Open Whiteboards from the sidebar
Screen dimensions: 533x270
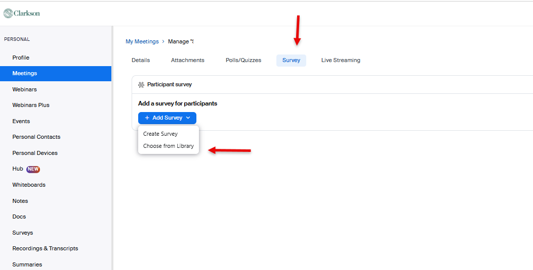(29, 185)
